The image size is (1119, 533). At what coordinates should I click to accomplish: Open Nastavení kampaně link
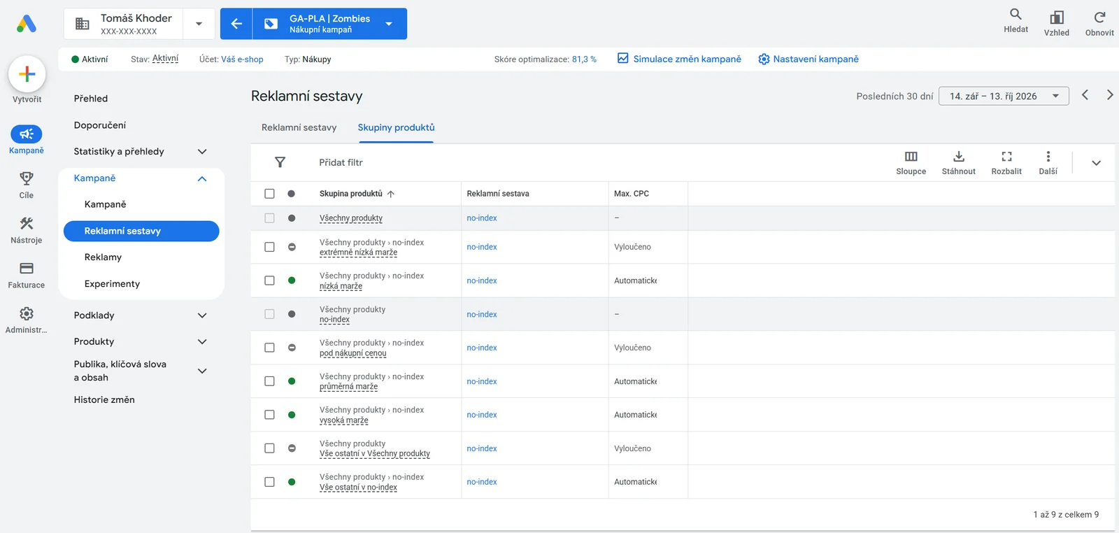(808, 59)
